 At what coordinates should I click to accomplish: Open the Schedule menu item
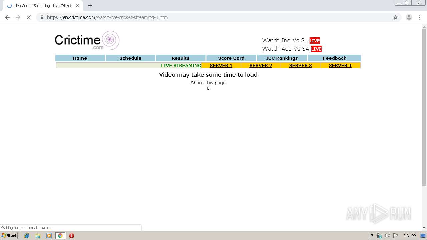point(130,58)
